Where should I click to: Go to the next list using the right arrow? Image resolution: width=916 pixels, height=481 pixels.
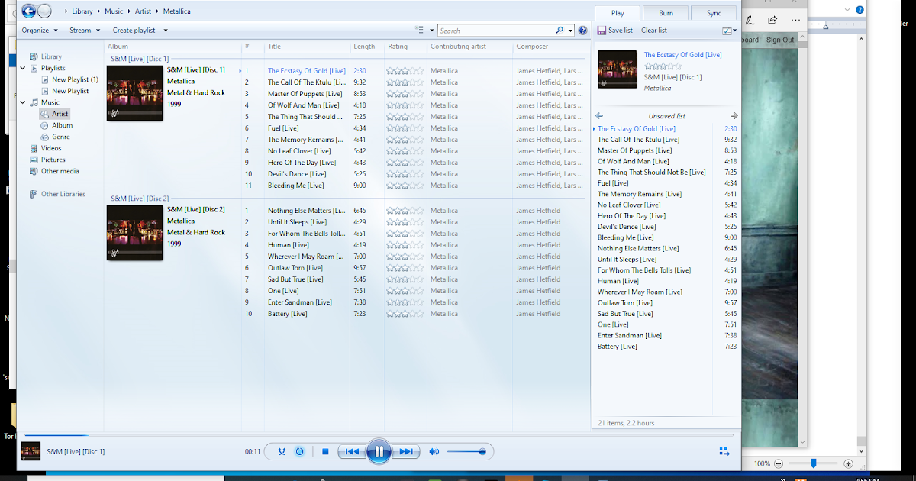tap(734, 116)
